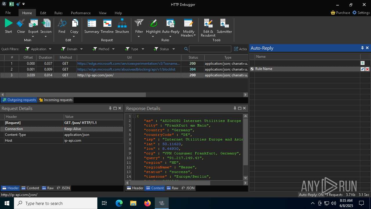Open Edit & Resubmit tool

tap(208, 28)
